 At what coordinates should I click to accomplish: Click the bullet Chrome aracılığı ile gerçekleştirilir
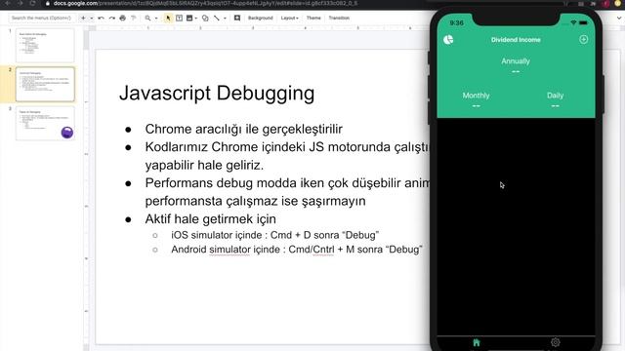point(243,129)
